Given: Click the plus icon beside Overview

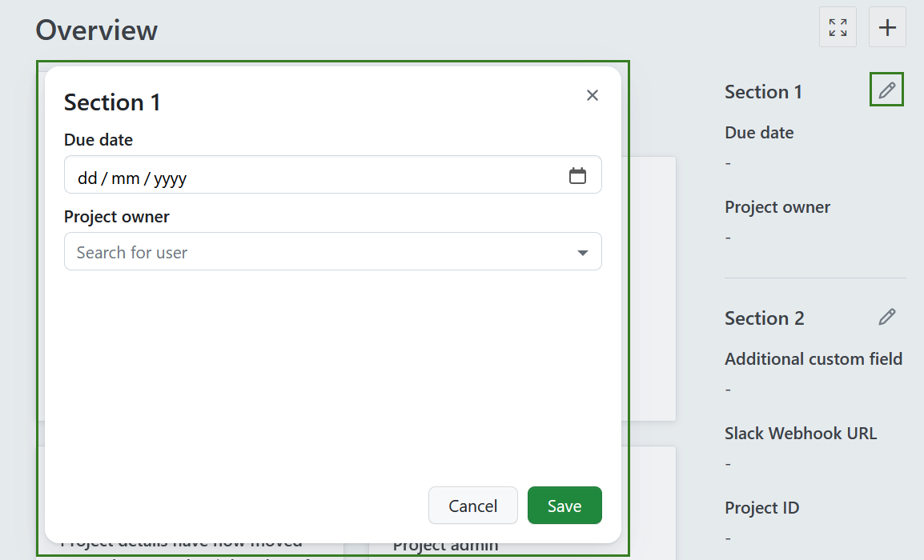Looking at the screenshot, I should click(887, 27).
